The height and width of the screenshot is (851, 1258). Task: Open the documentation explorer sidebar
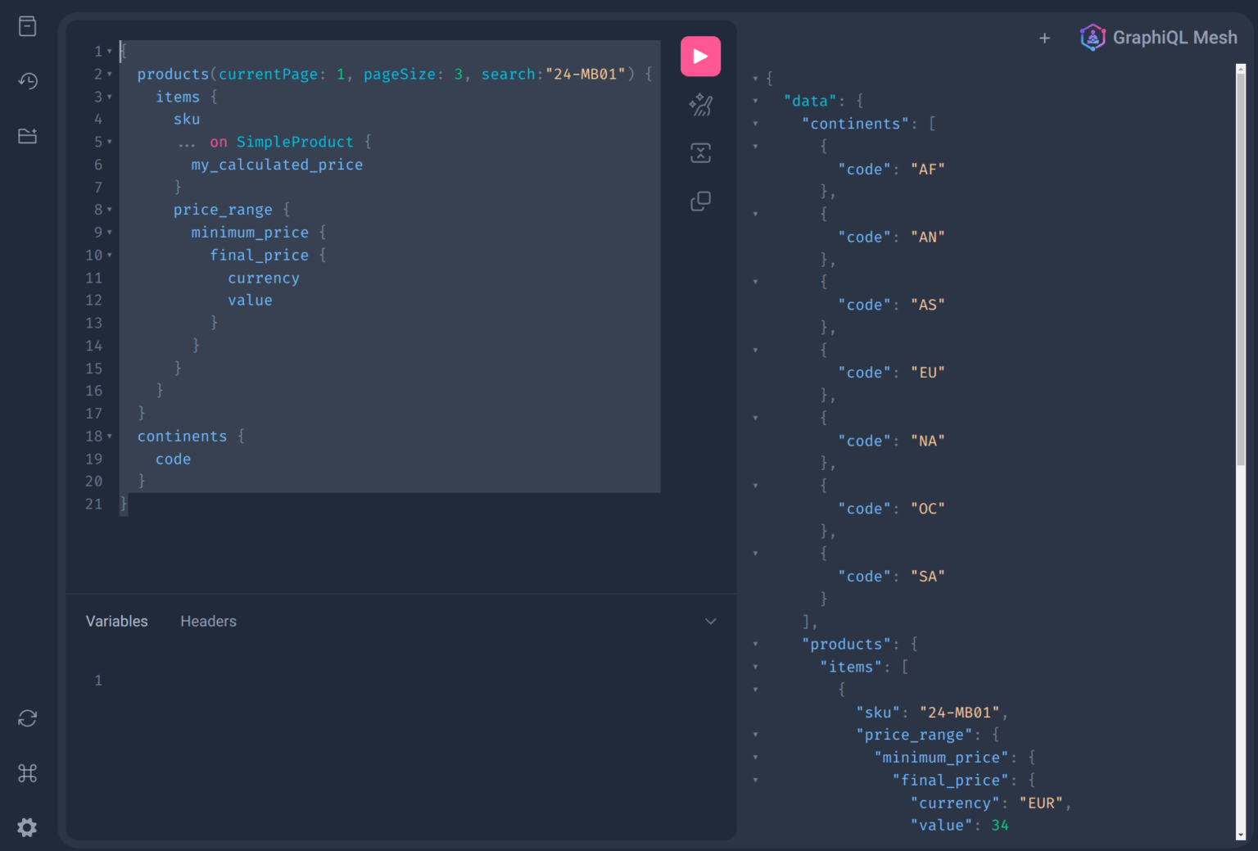click(x=27, y=25)
